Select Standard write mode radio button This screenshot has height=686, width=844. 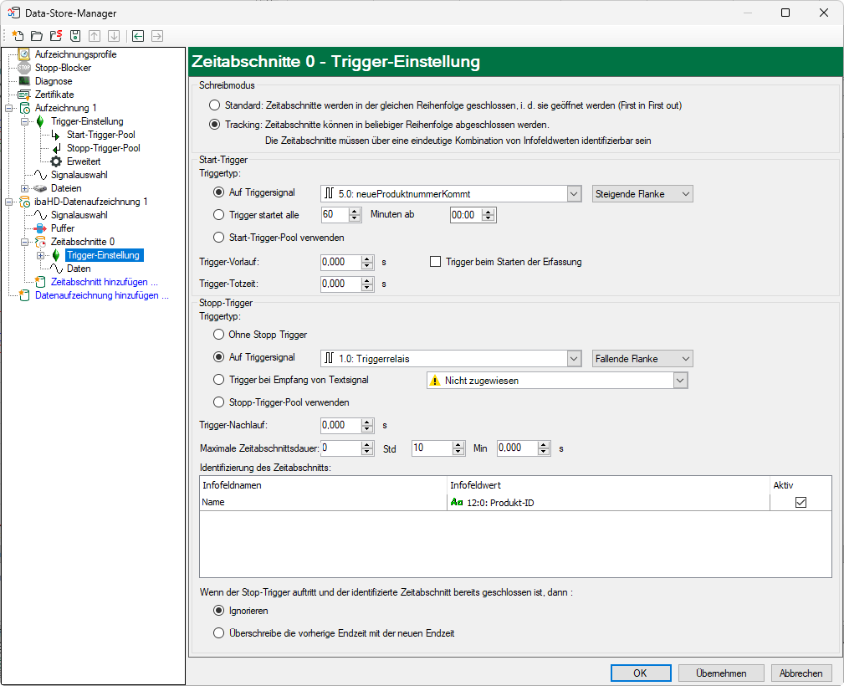(215, 106)
